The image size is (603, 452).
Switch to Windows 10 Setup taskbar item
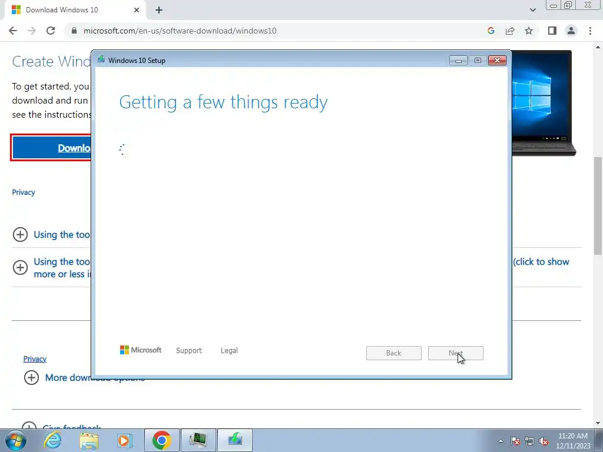click(x=235, y=440)
